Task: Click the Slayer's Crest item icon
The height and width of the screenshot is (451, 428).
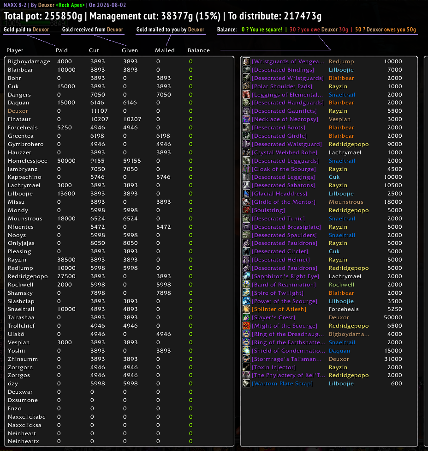Action: [x=246, y=318]
